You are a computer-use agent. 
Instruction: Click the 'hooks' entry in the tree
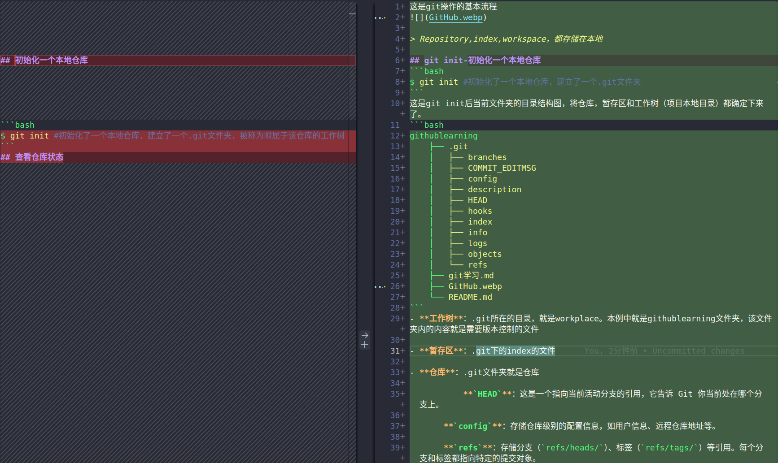480,211
